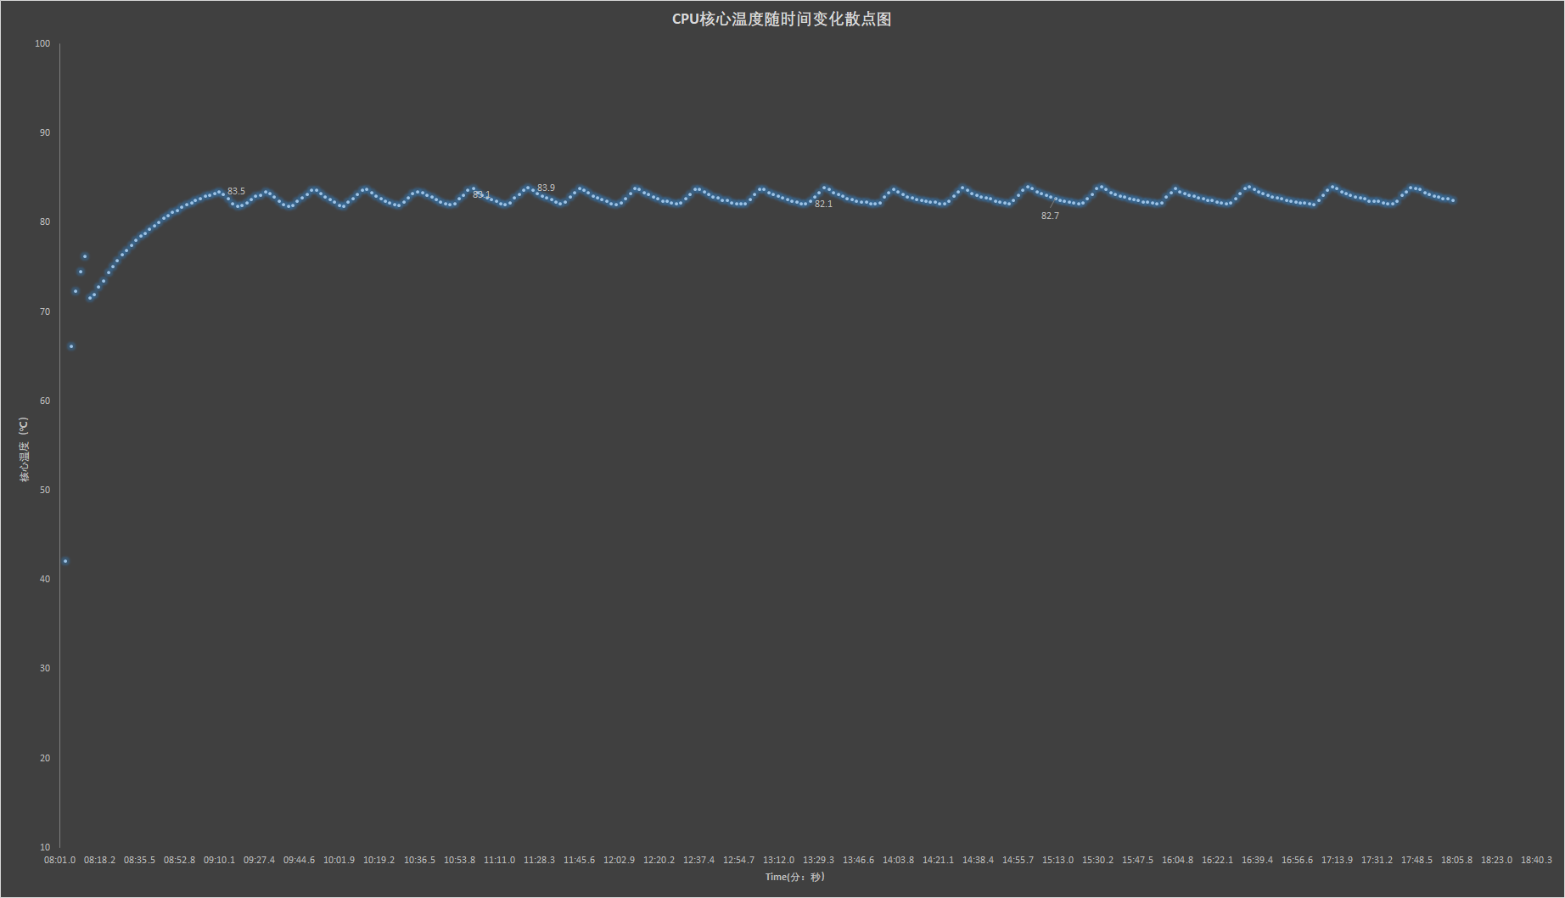Screen dimensions: 1565x898
Task: Click the x-axis label 18:40.3
Action: (x=1536, y=860)
